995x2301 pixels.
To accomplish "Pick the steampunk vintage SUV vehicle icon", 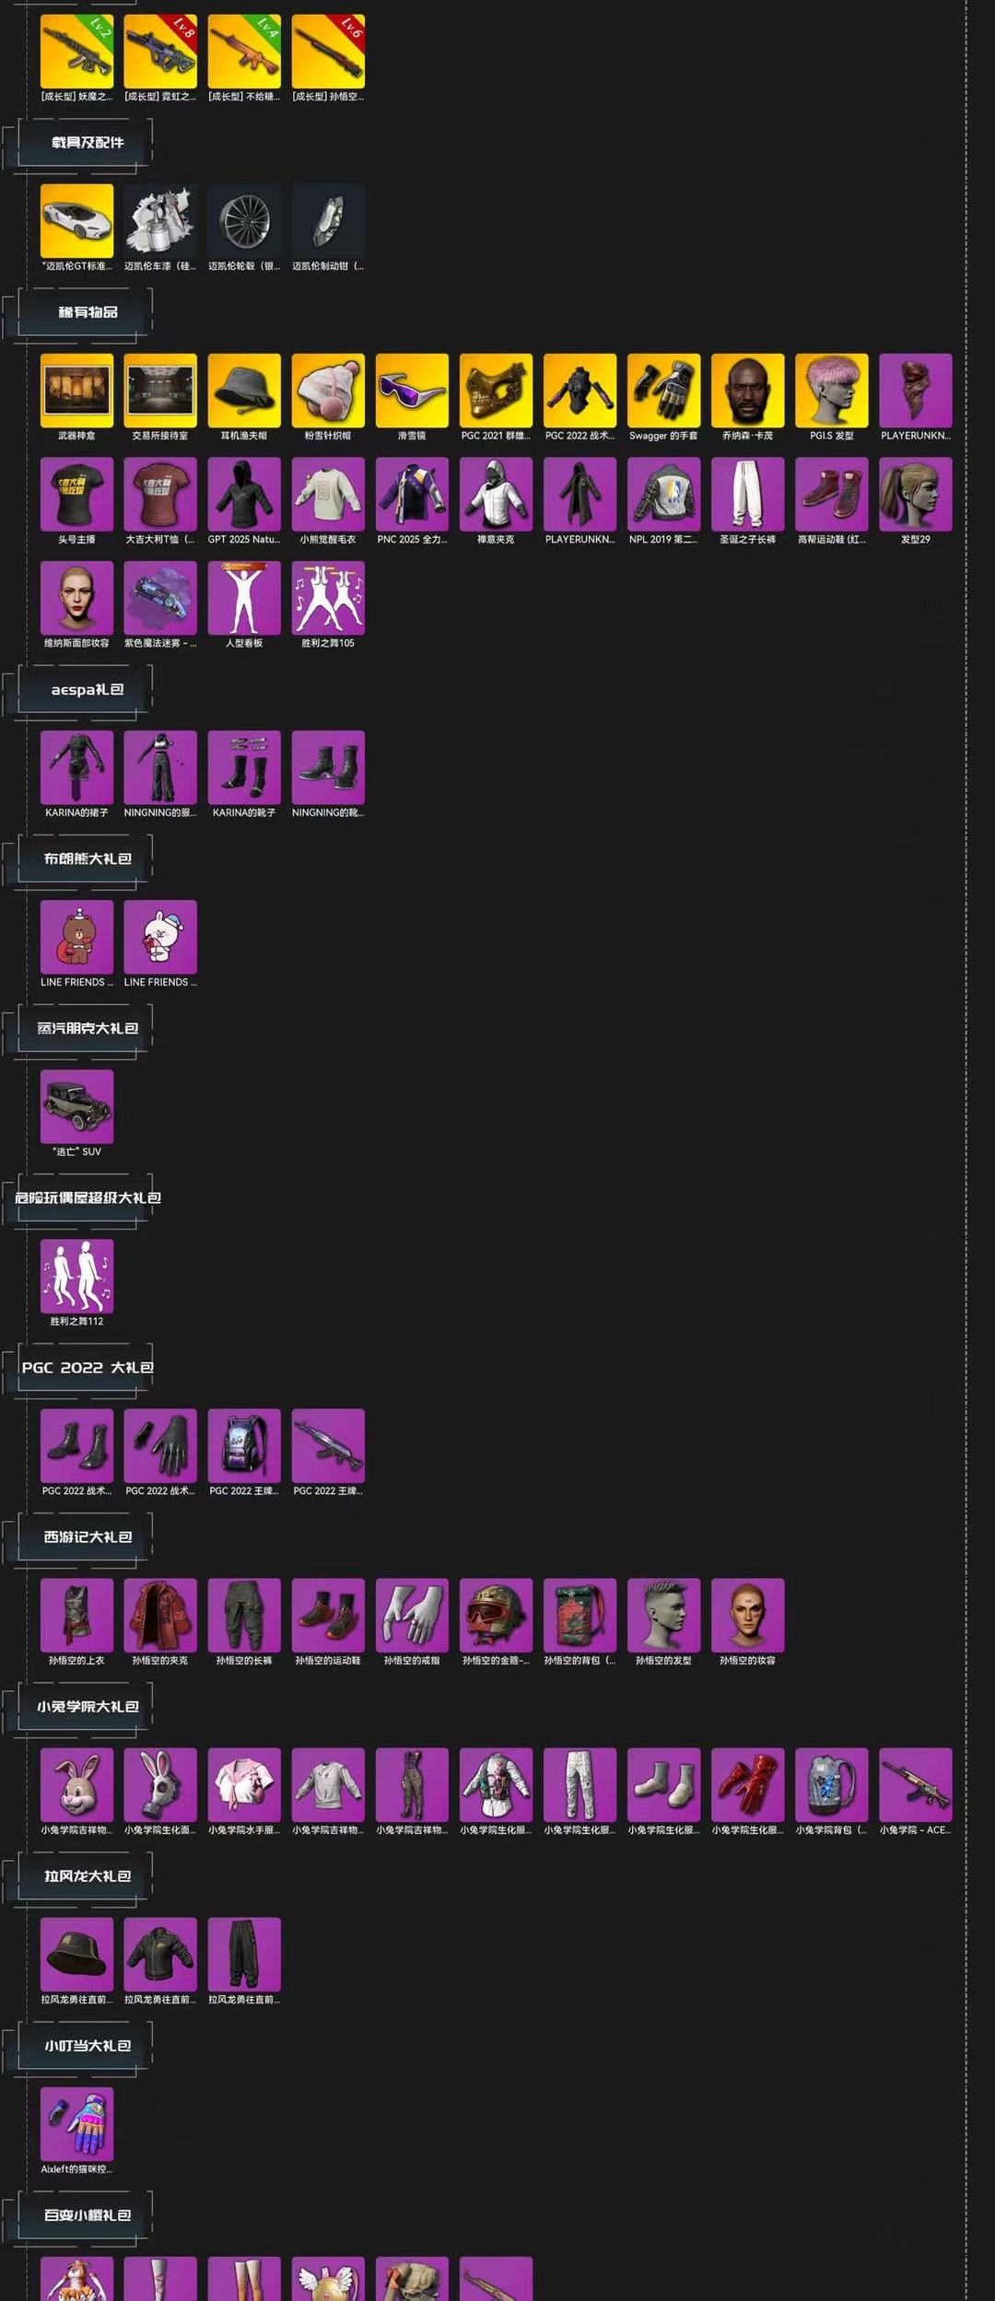I will click(76, 1105).
